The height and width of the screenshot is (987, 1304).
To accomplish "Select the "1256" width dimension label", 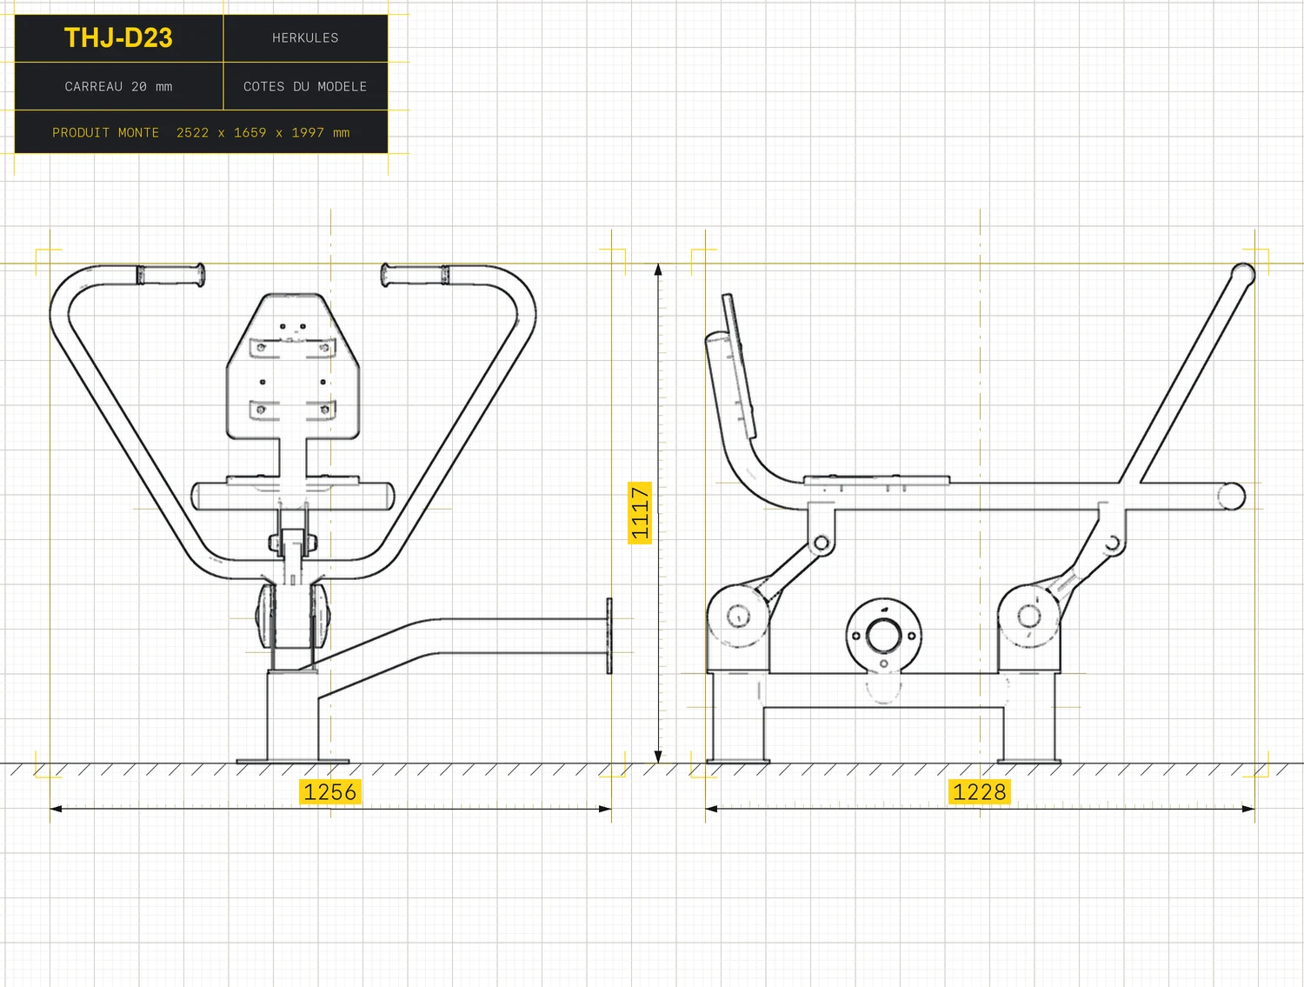I will pyautogui.click(x=329, y=792).
